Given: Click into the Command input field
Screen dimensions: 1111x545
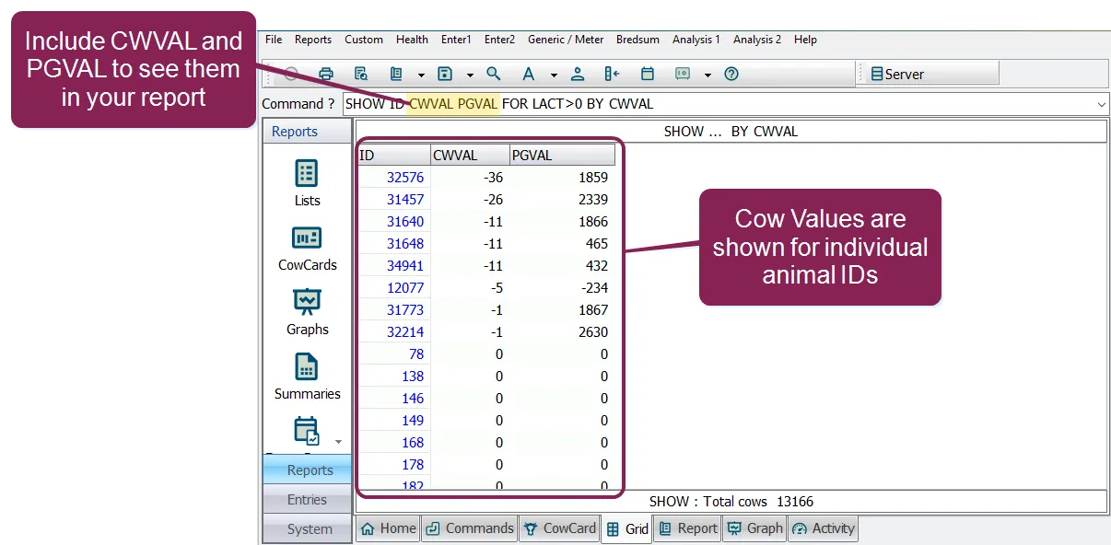Looking at the screenshot, I should click(719, 104).
